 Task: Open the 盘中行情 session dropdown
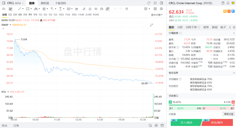(x=157, y=15)
